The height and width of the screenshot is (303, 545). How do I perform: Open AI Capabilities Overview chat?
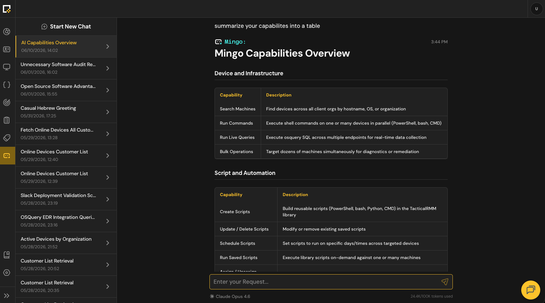point(66,46)
